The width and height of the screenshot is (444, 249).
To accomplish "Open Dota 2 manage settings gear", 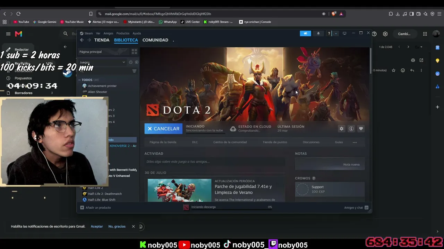I will pos(341,129).
